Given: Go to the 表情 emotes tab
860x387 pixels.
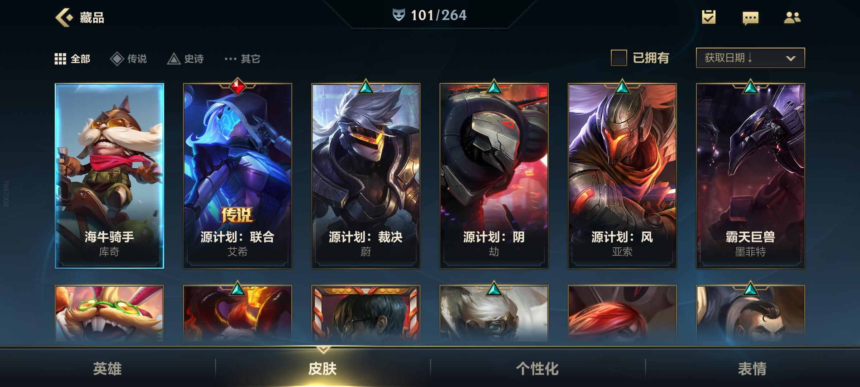Looking at the screenshot, I should [752, 369].
